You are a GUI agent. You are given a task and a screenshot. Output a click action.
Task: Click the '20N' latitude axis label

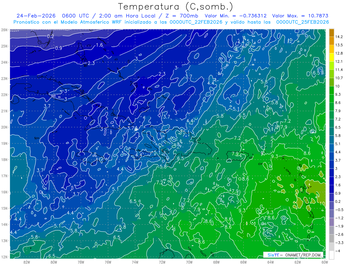[4, 127]
